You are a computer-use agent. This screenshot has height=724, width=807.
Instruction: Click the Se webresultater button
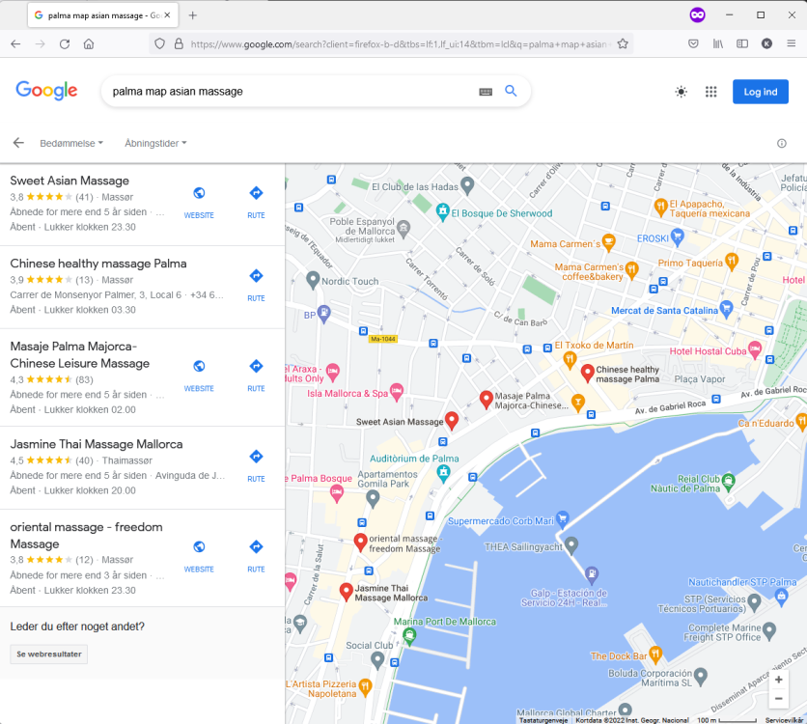click(49, 654)
